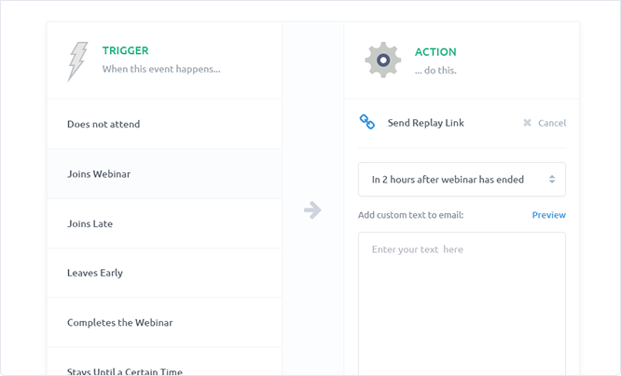This screenshot has height=376, width=621.
Task: Click the up-down arrows in the timing dropdown
Action: click(552, 180)
